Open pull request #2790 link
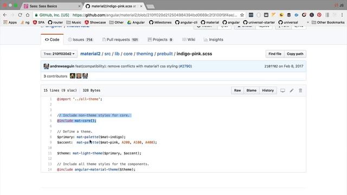This screenshot has width=347, height=195. [185, 66]
